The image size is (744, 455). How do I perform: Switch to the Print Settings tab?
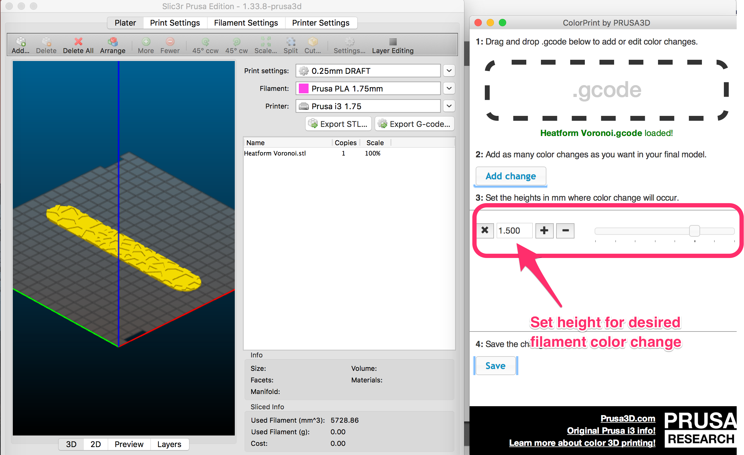click(175, 23)
